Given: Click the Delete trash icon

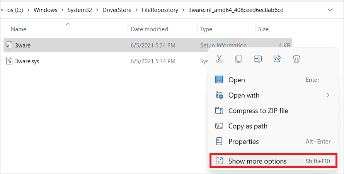Looking at the screenshot, I should [296, 59].
